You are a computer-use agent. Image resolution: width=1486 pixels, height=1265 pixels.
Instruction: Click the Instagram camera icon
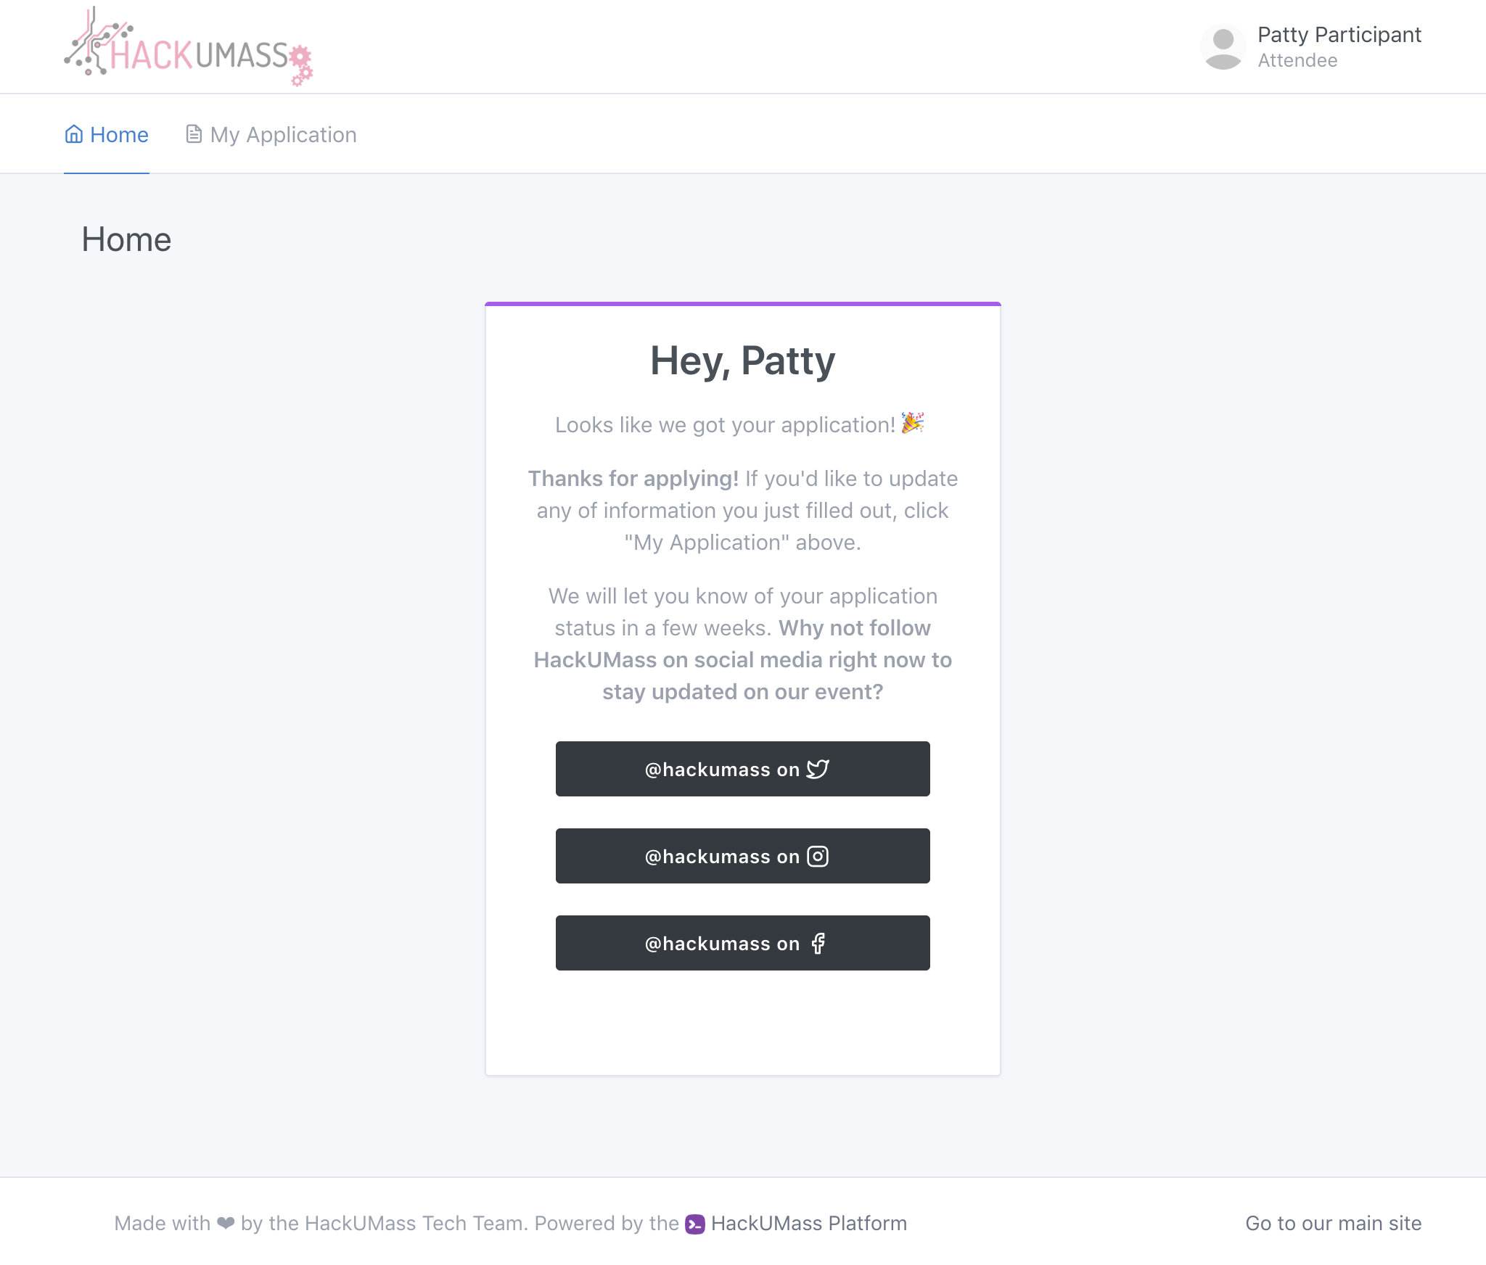(x=818, y=856)
